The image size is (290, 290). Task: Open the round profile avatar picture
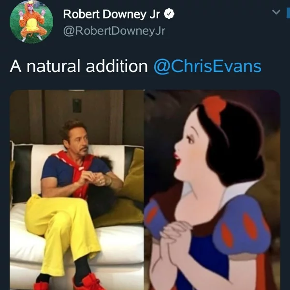(x=31, y=22)
